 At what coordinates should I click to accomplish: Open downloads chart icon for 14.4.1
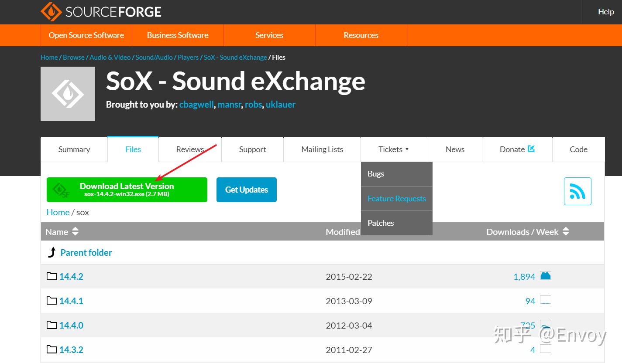click(546, 300)
